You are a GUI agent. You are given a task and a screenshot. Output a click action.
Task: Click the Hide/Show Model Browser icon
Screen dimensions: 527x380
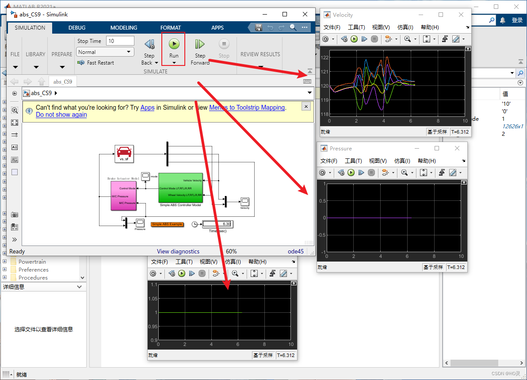pyautogui.click(x=15, y=93)
